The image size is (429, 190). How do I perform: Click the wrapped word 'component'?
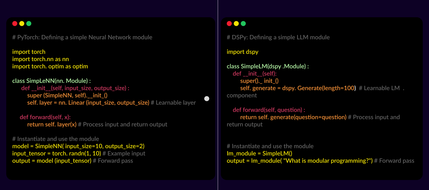coord(242,95)
